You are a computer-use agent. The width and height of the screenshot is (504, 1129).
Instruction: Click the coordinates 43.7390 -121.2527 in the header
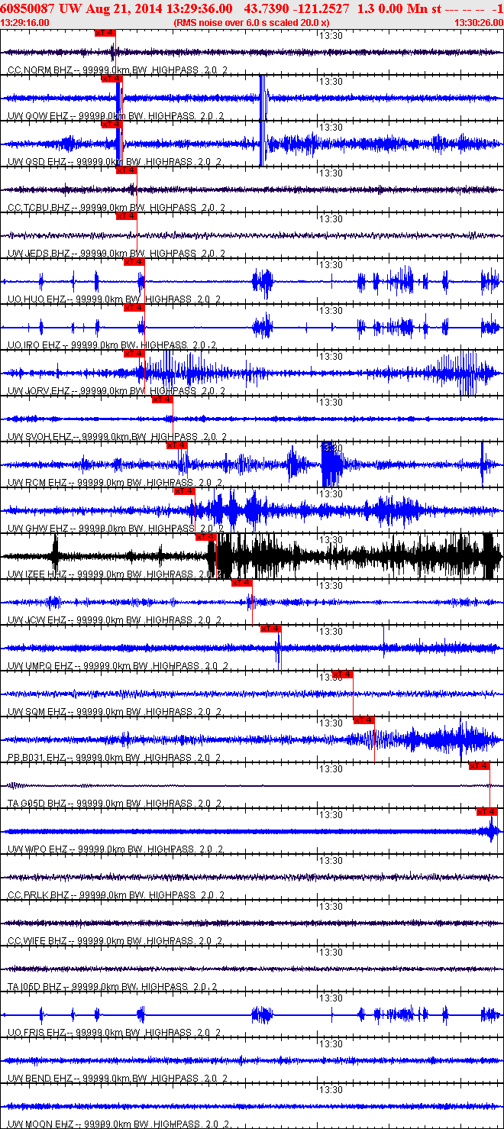point(298,8)
